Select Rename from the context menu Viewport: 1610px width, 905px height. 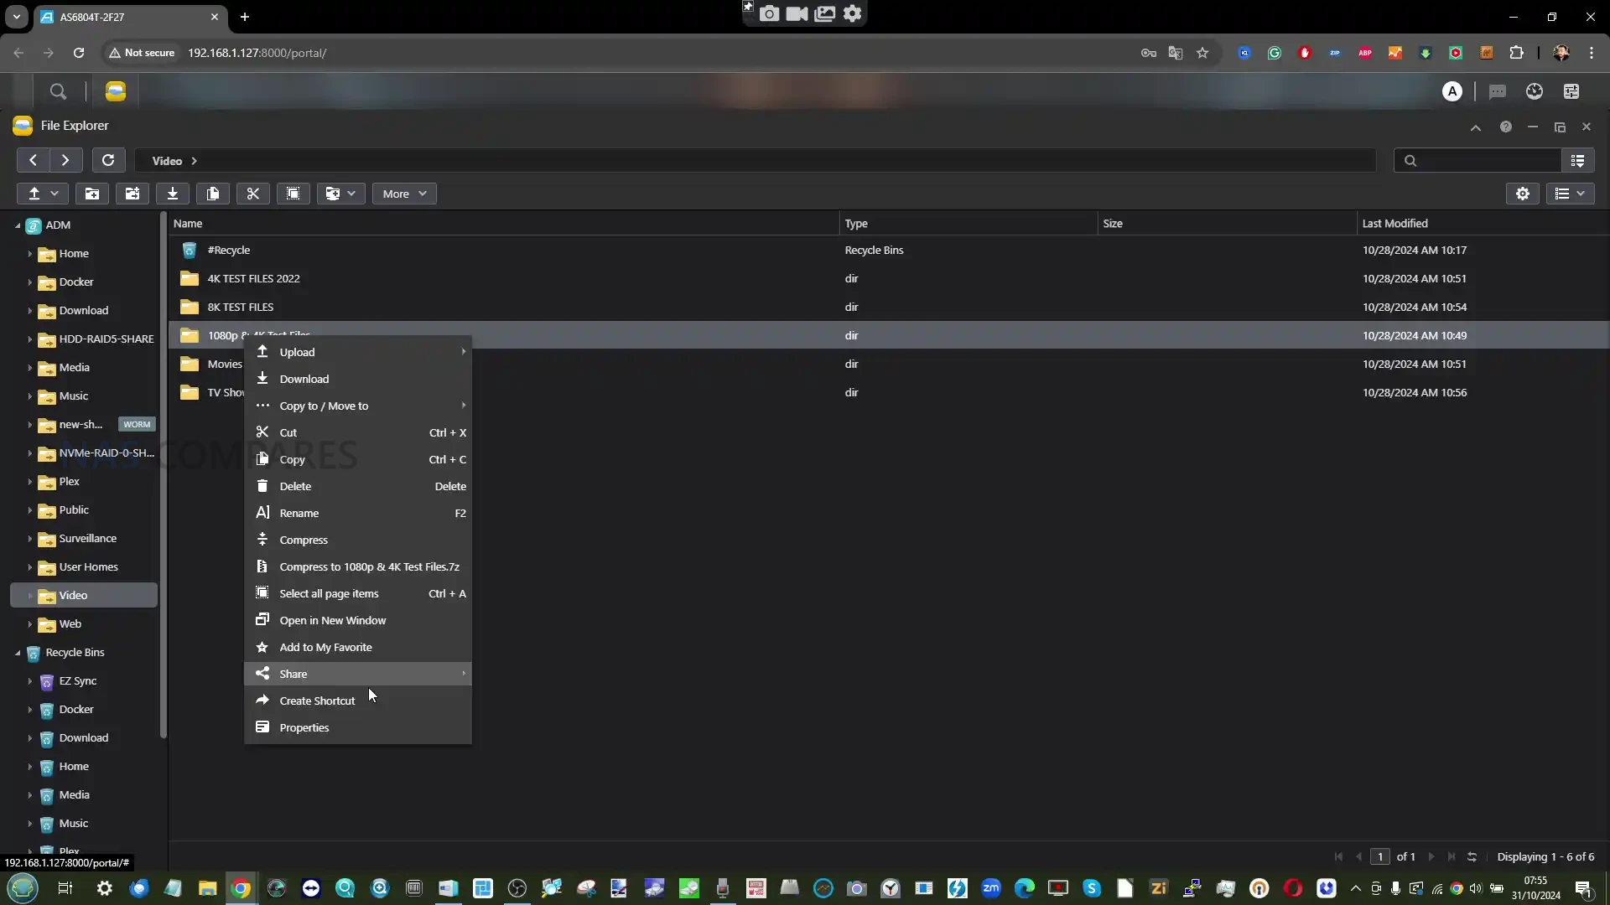(x=299, y=513)
